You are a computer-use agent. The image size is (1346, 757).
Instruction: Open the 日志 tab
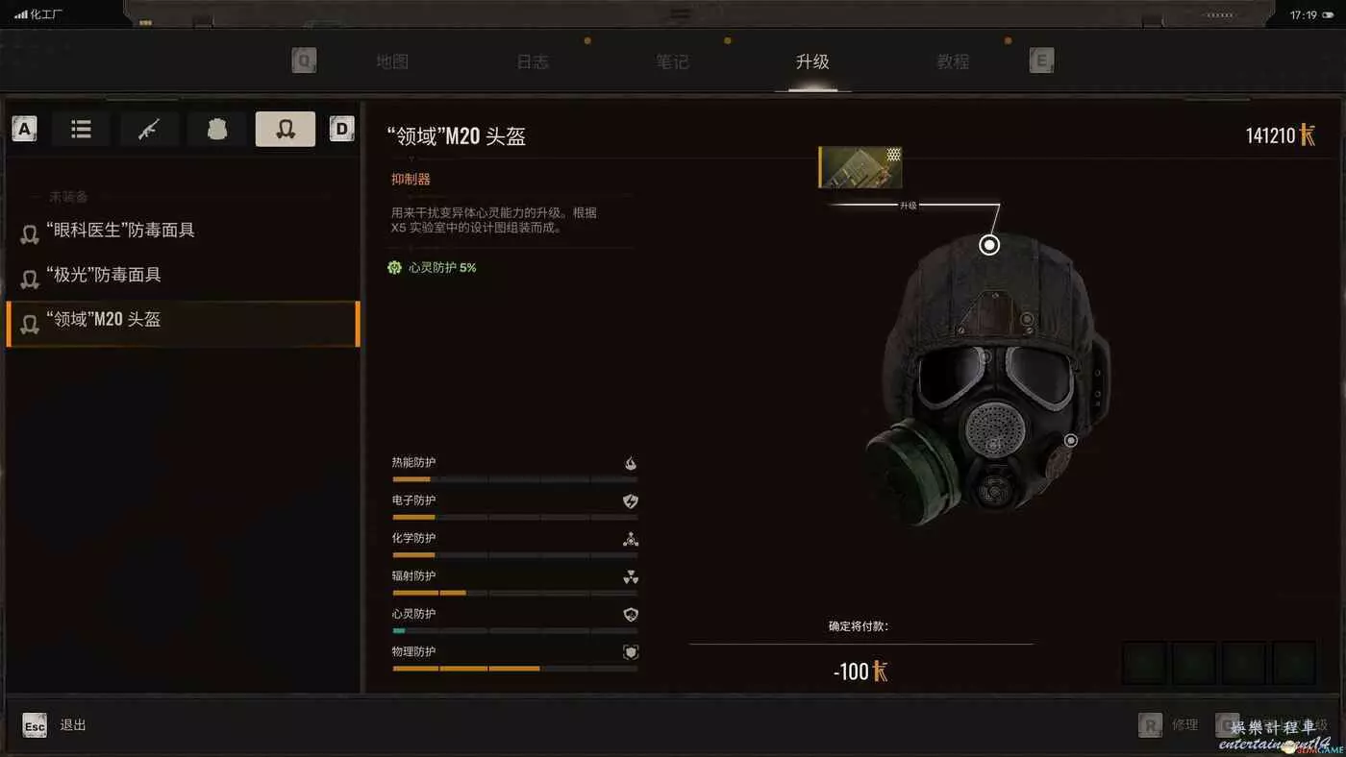pyautogui.click(x=533, y=61)
